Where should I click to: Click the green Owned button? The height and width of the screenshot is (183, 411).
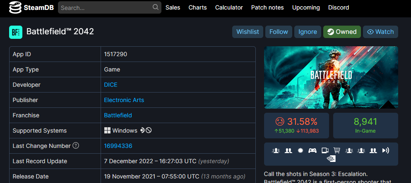tap(342, 32)
